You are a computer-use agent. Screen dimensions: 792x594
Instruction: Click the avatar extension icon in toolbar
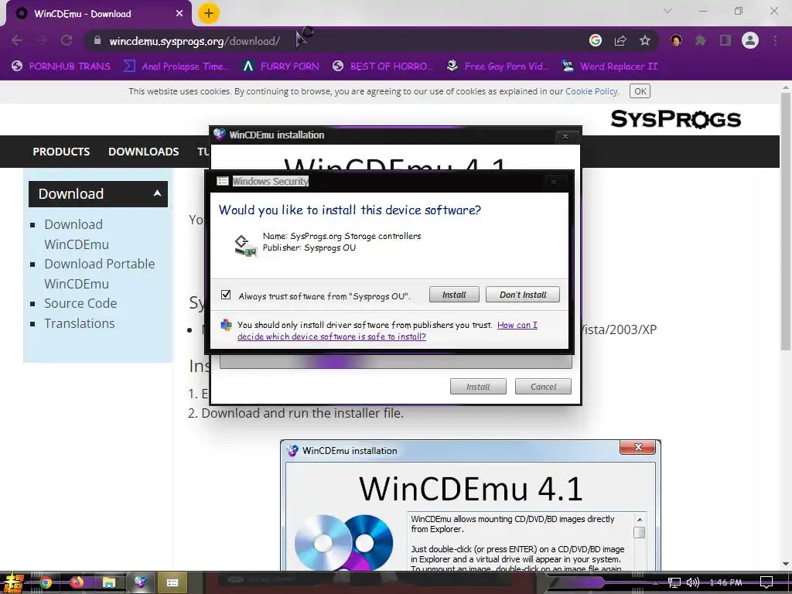[x=676, y=40]
